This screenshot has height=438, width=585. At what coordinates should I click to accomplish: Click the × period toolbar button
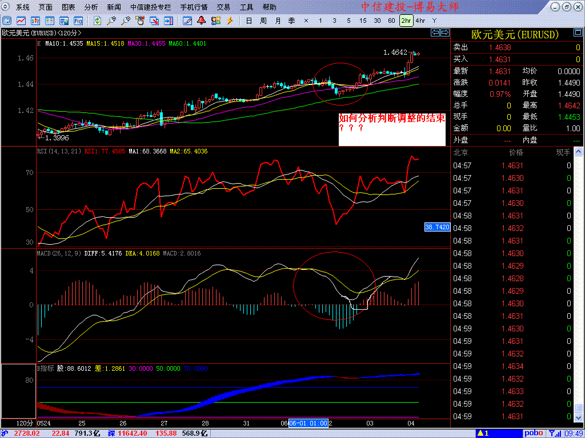[x=306, y=21]
